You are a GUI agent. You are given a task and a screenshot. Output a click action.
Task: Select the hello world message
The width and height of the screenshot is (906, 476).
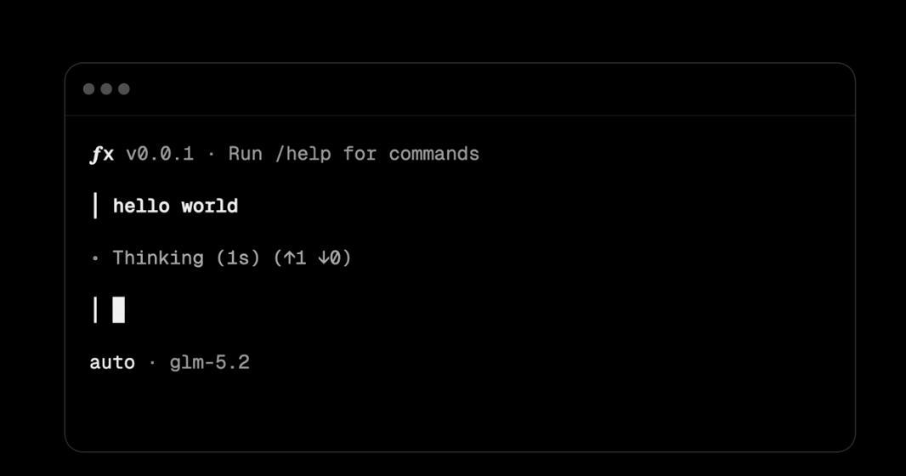pos(176,207)
